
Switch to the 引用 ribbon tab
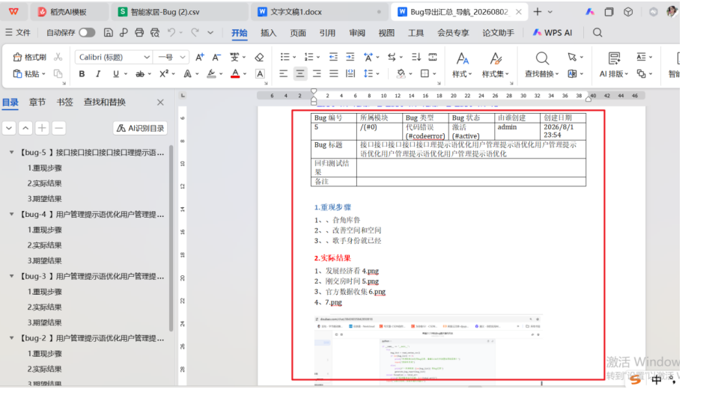[x=327, y=33]
